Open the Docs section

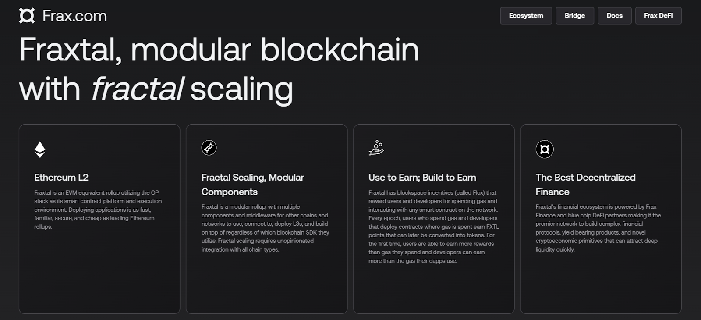click(x=614, y=15)
